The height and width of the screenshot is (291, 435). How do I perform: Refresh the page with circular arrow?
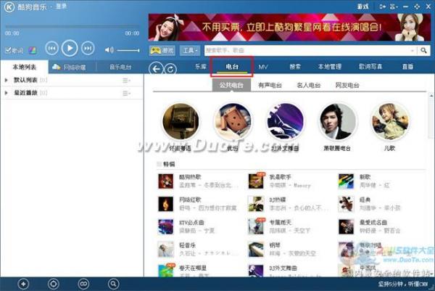point(170,69)
